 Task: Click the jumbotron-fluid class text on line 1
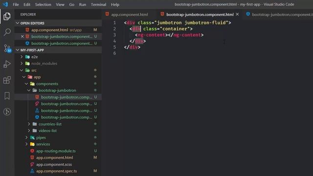point(205,22)
